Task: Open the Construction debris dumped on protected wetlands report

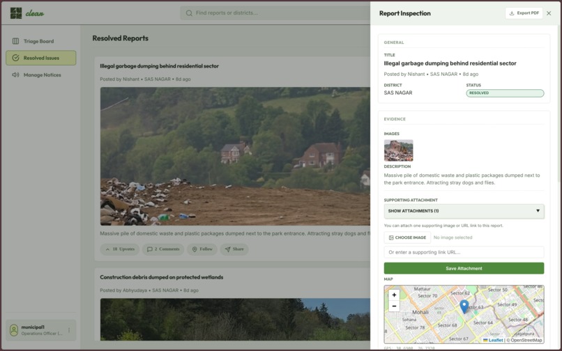Action: pyautogui.click(x=161, y=277)
